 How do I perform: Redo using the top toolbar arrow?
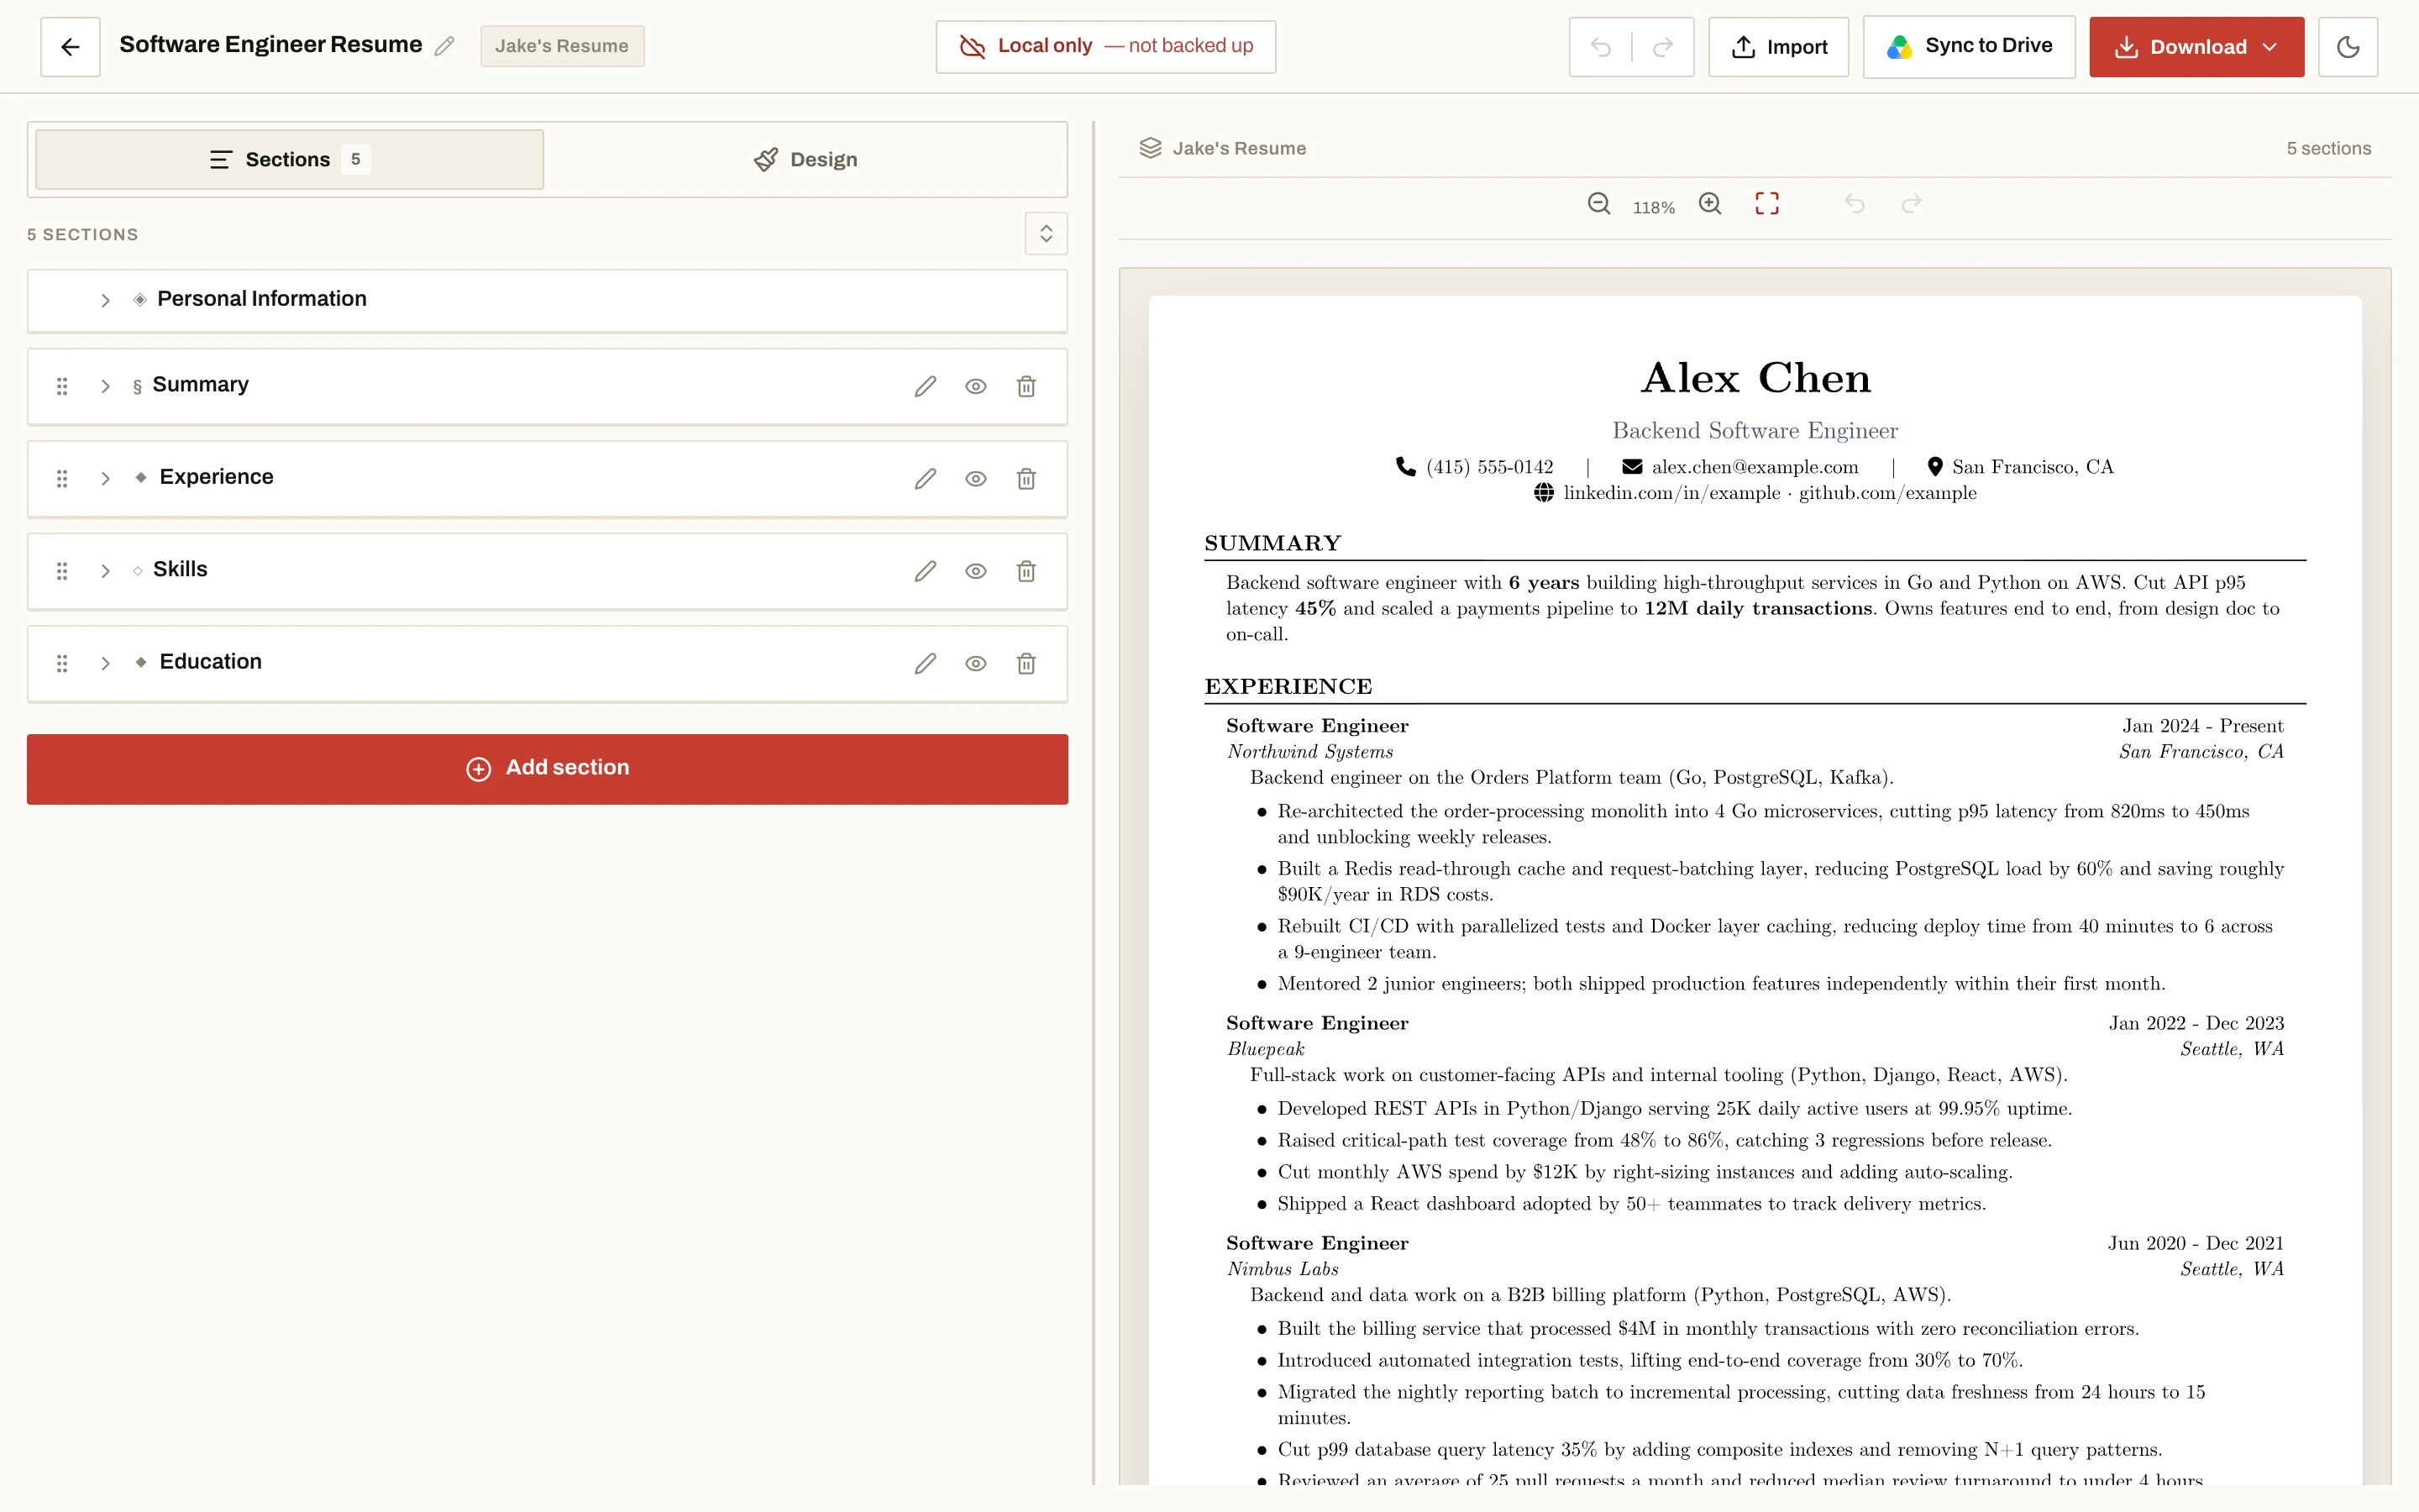coord(1662,47)
